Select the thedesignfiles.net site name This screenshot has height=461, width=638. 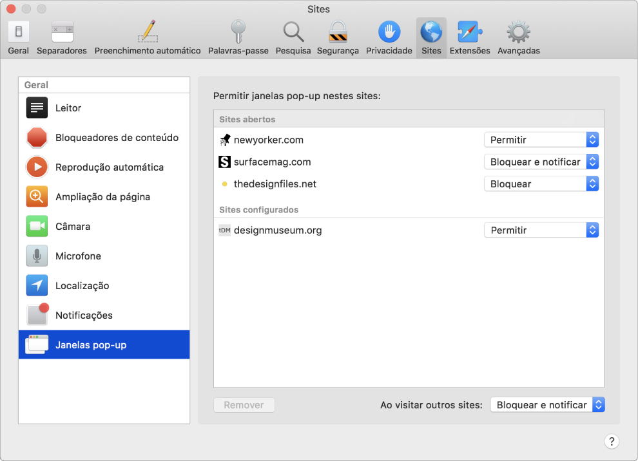275,183
